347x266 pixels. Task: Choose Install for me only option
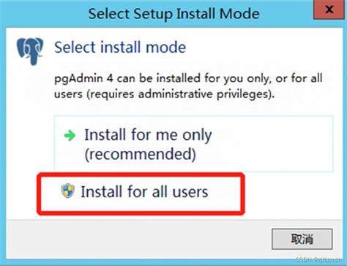193,144
